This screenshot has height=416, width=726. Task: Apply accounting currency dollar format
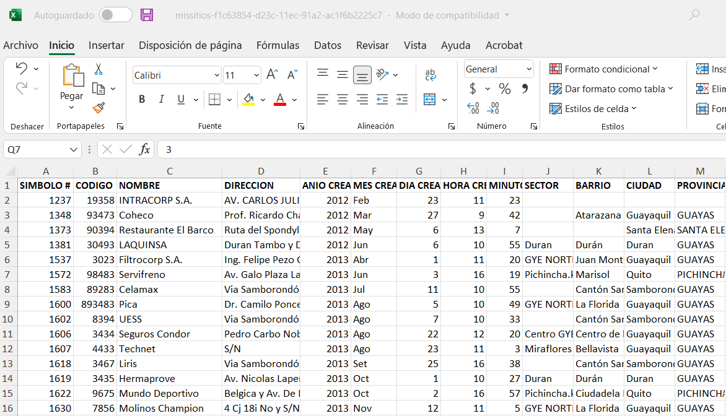pos(473,88)
